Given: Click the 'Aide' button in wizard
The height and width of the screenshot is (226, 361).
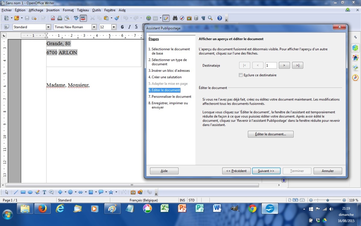Looking at the screenshot, I should tap(164, 171).
